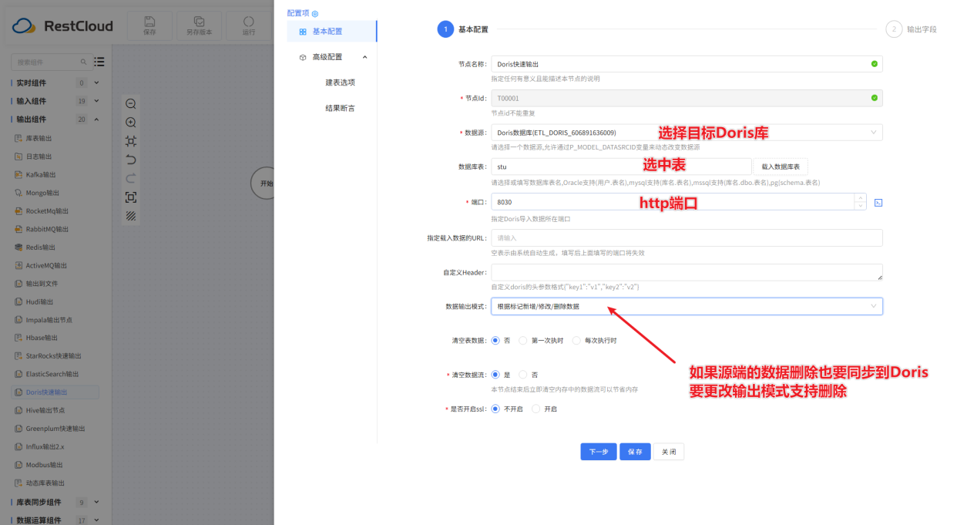
Task: Click the variable icon beside port field
Action: (x=878, y=203)
